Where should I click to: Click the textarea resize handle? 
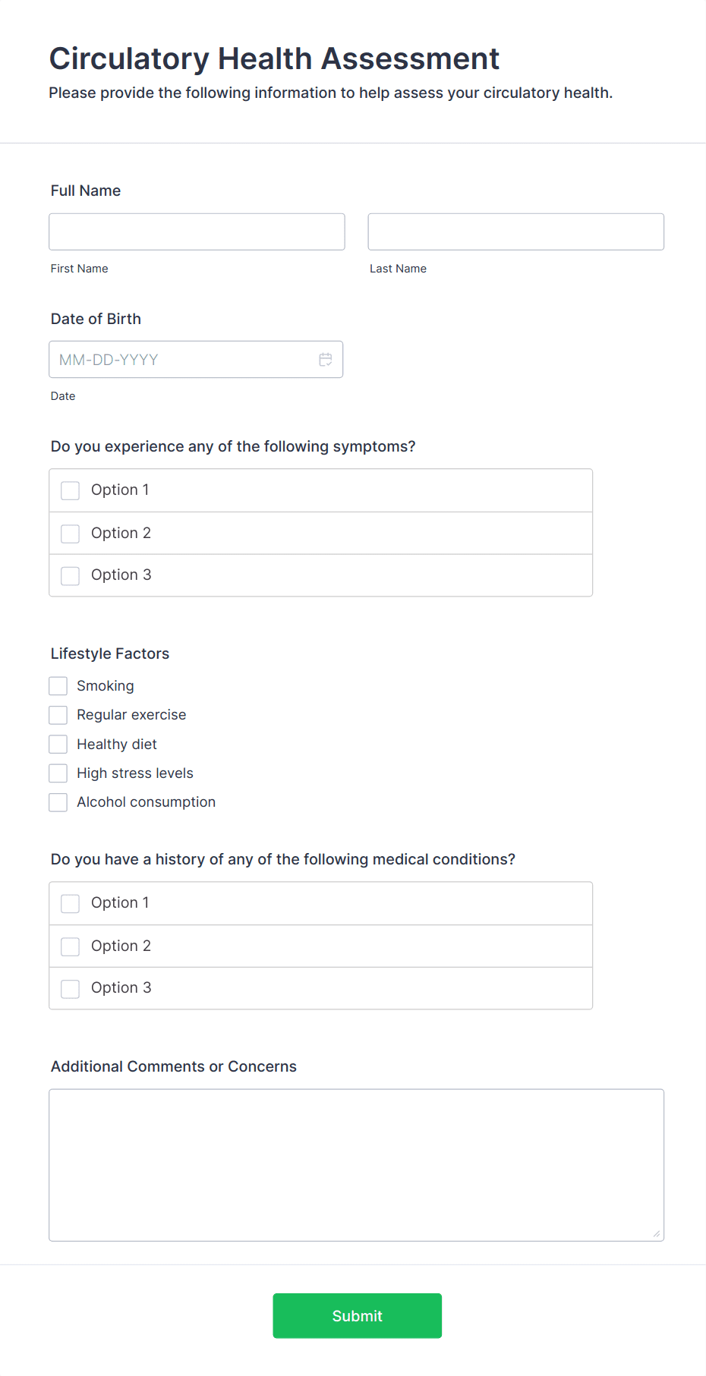[655, 1233]
